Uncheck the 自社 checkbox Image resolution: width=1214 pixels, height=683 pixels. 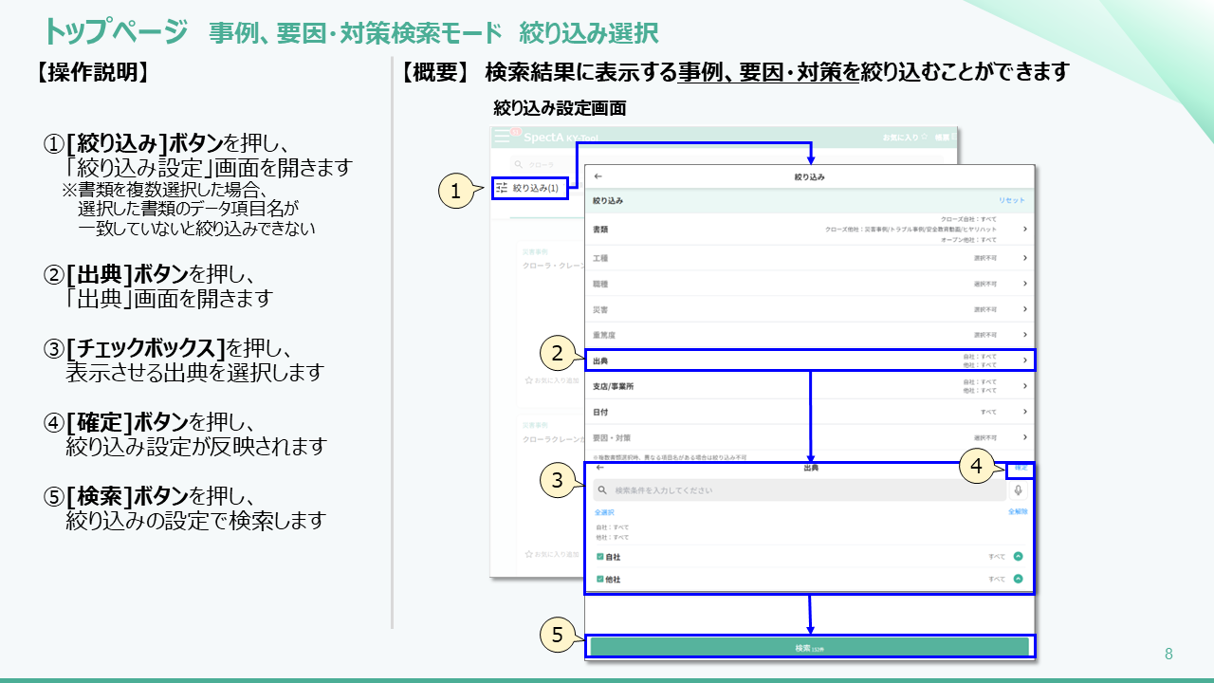point(600,557)
